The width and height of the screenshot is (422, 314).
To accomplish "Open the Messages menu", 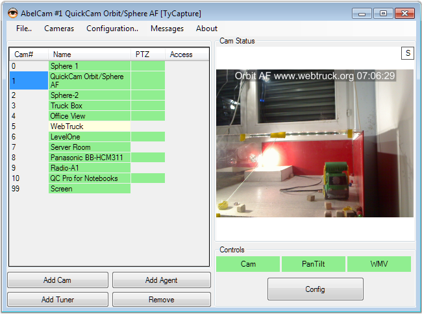I will (x=167, y=29).
